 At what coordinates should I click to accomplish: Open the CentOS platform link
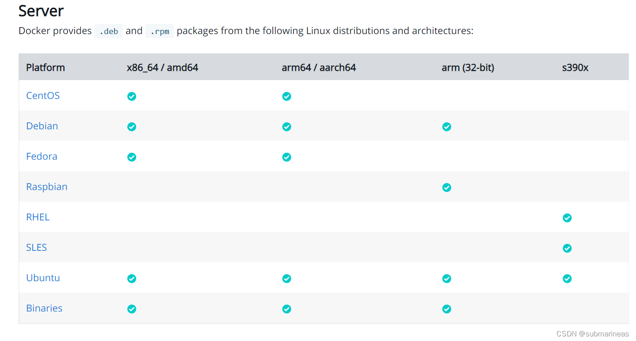(x=43, y=96)
